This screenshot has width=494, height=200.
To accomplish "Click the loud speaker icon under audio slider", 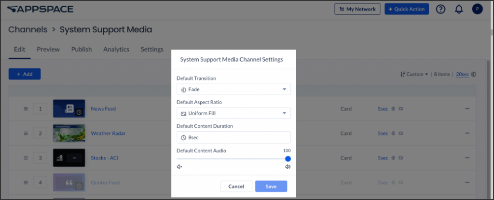I will pos(288,167).
